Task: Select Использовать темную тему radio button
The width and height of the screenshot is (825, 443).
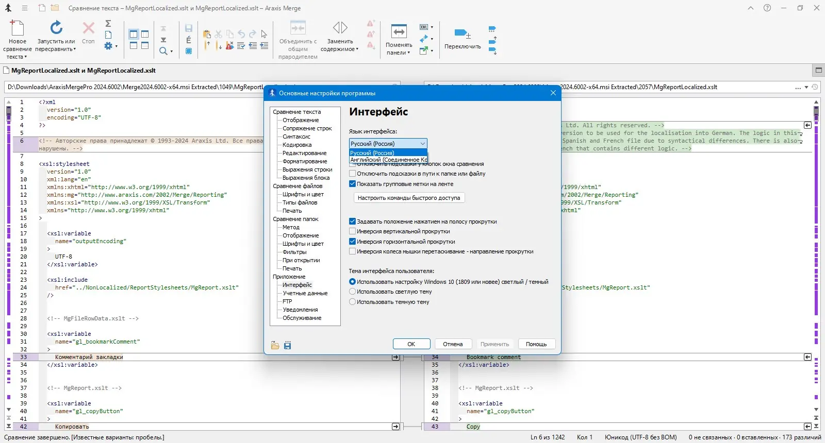Action: pyautogui.click(x=353, y=302)
